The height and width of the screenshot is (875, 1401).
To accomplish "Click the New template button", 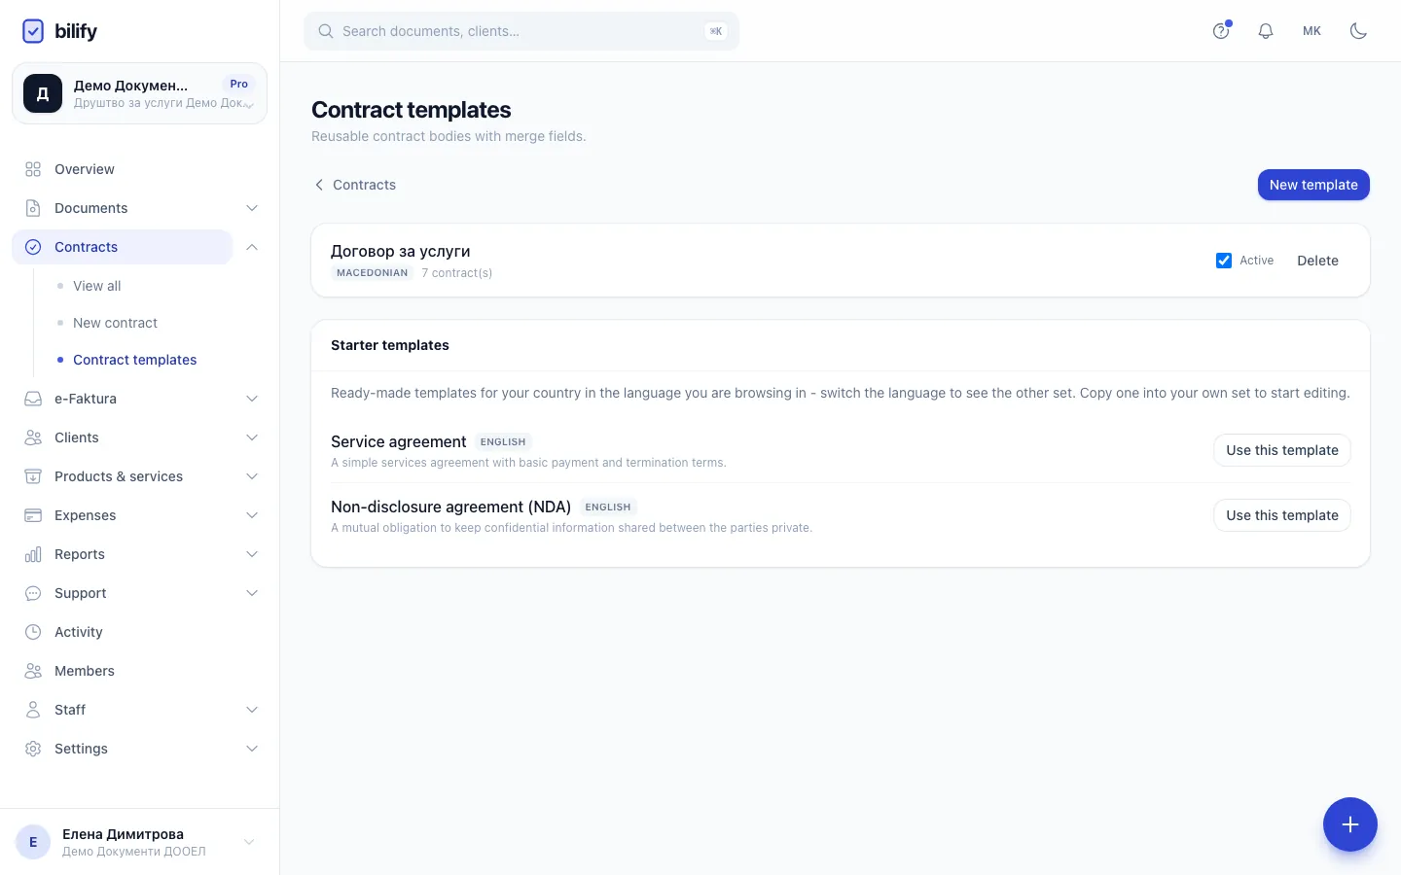I will pyautogui.click(x=1313, y=185).
